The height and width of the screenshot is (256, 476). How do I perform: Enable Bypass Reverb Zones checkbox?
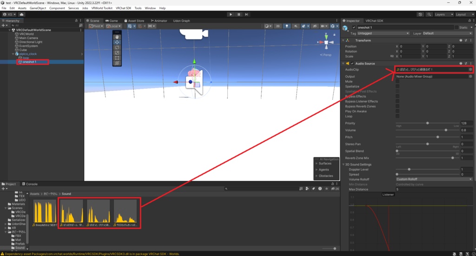397,106
